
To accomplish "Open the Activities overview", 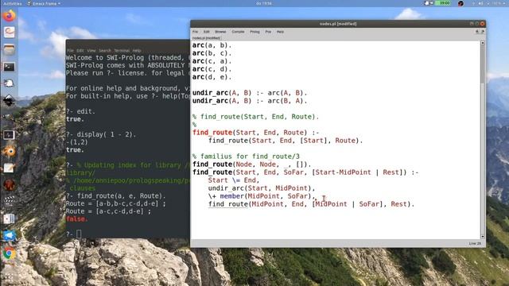I will click(13, 3).
